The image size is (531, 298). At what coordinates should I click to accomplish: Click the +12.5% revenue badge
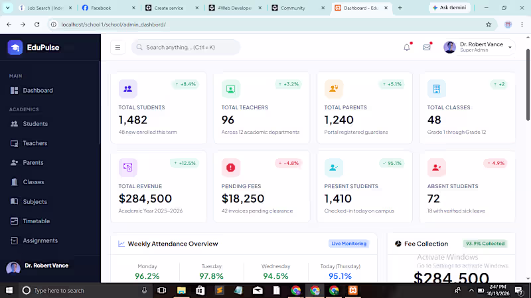tap(185, 163)
